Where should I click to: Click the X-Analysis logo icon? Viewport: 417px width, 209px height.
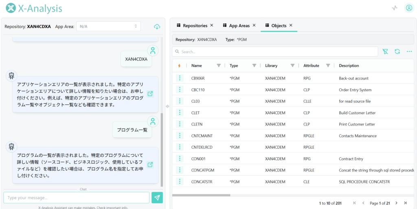pyautogui.click(x=11, y=8)
